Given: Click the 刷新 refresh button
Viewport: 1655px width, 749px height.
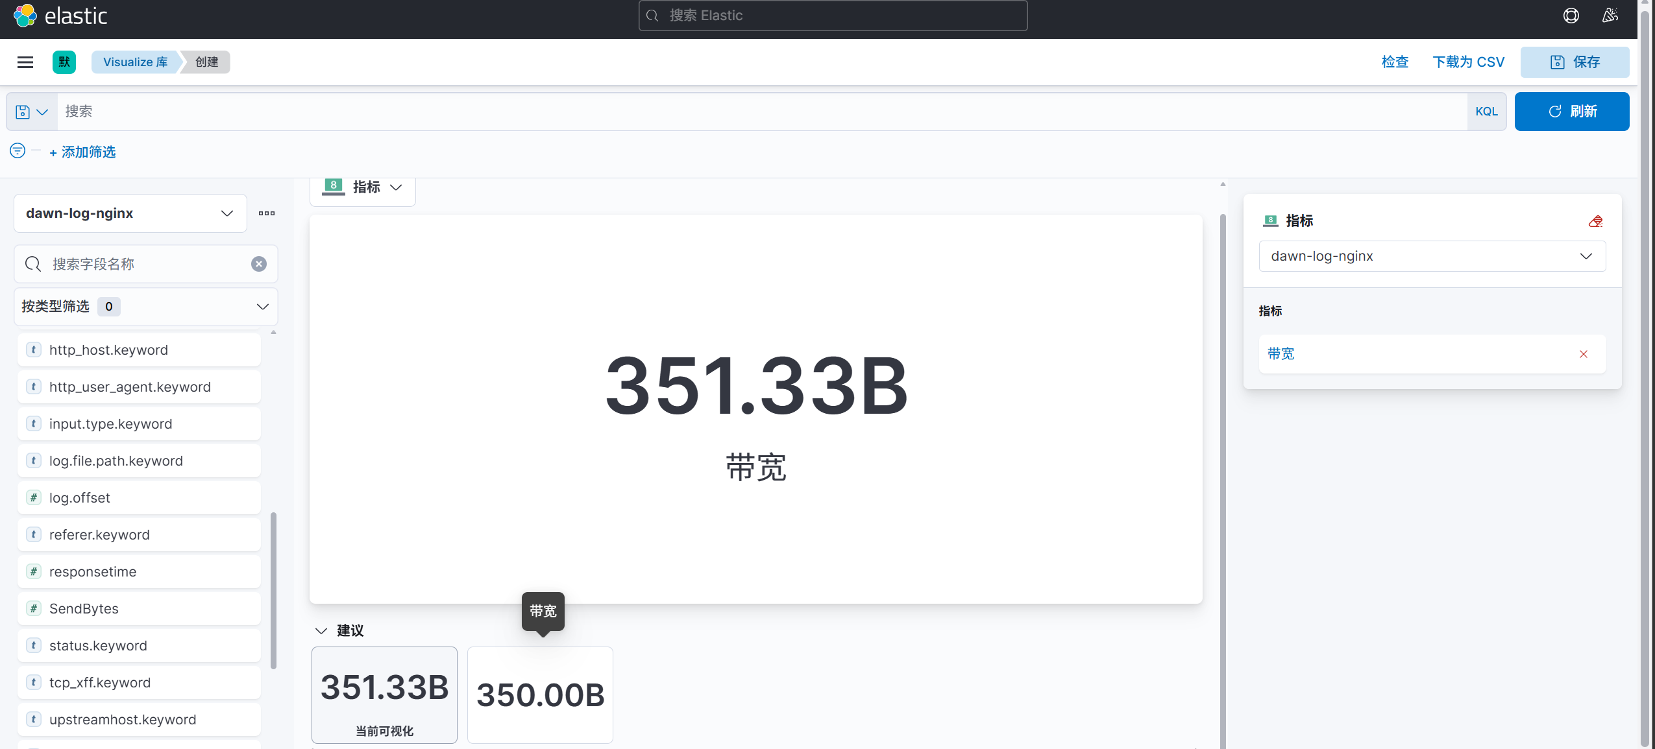Looking at the screenshot, I should pos(1571,112).
